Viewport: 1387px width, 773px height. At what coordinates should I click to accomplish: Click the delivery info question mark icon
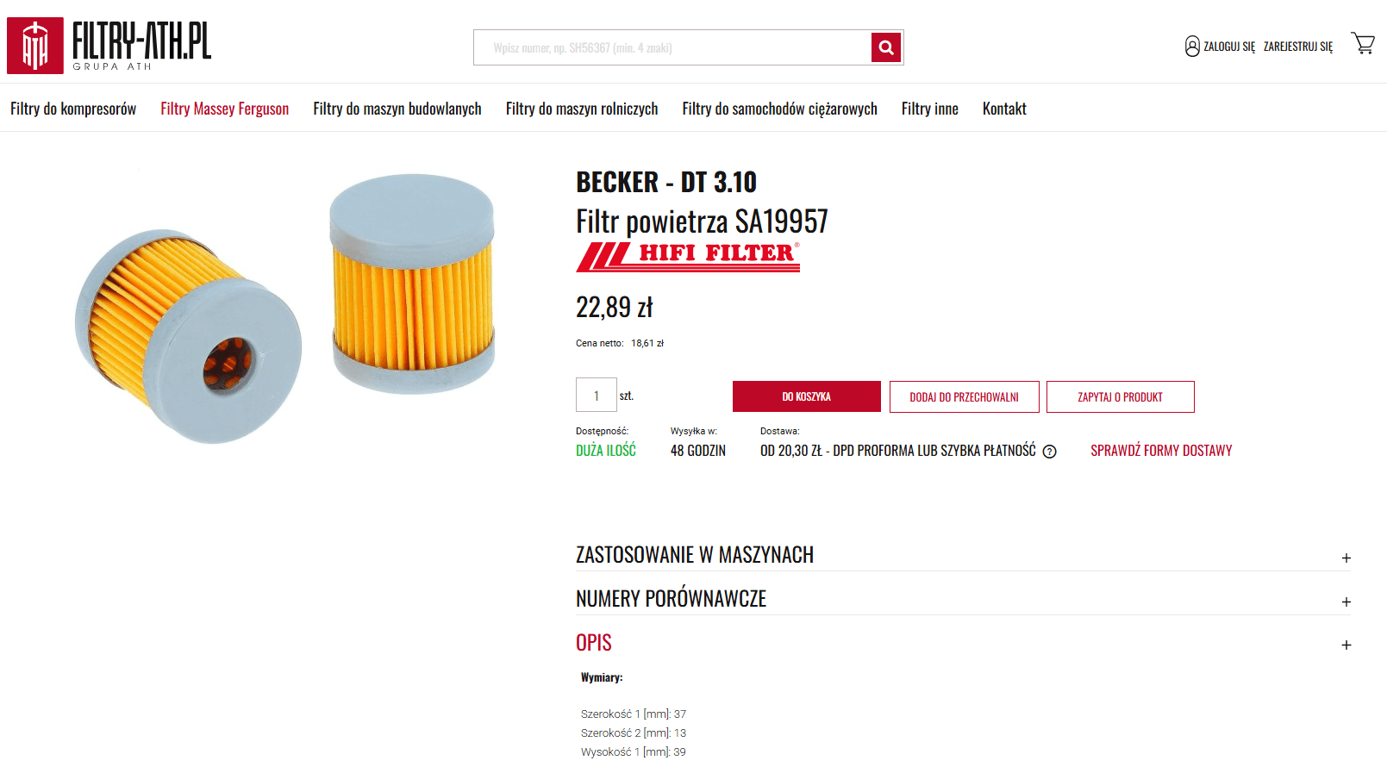click(1049, 452)
